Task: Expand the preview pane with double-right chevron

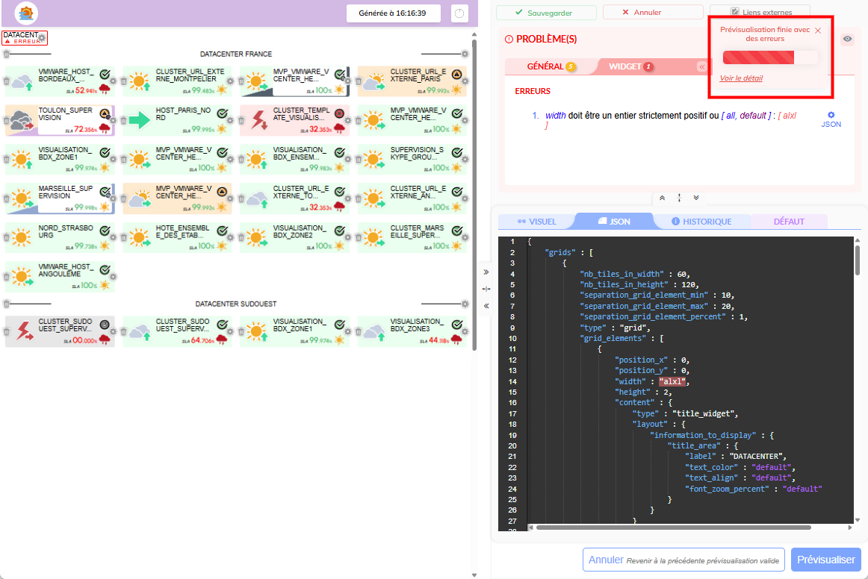Action: click(486, 272)
